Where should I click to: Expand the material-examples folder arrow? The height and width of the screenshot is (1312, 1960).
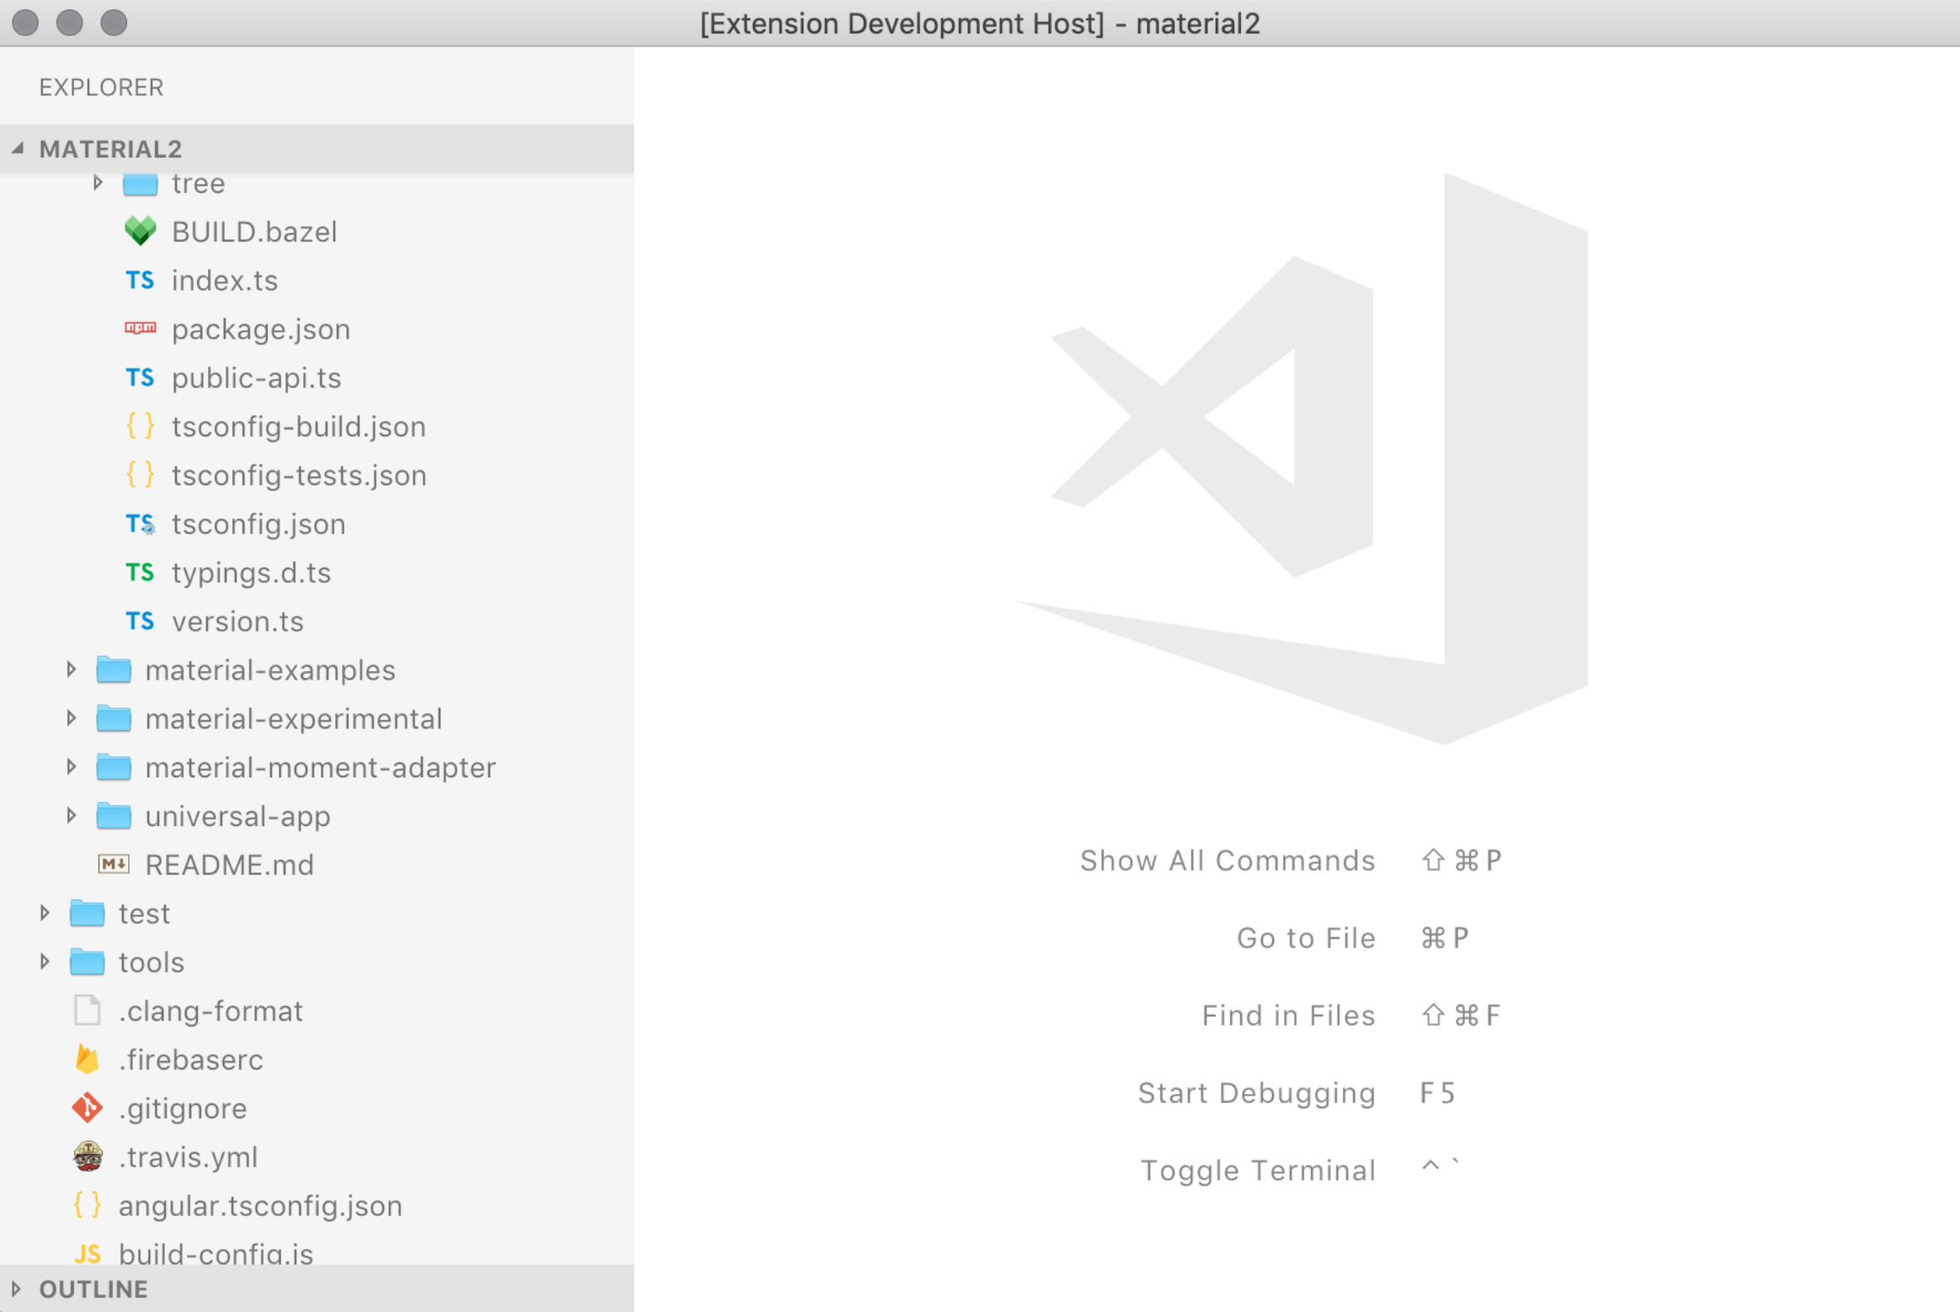[x=72, y=669]
